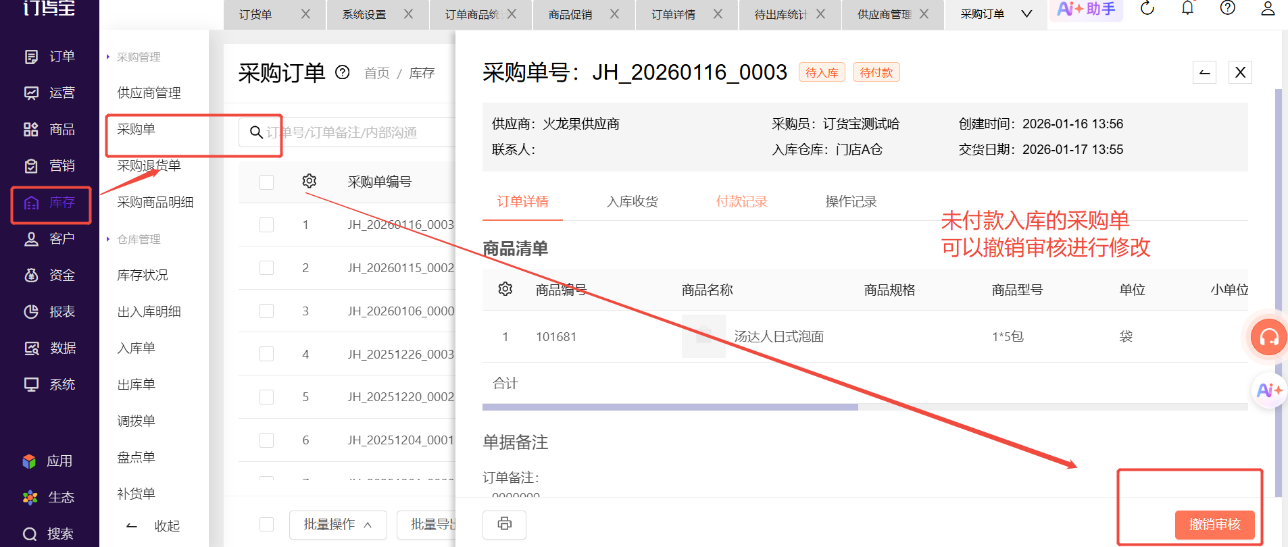This screenshot has width=1288, height=547.
Task: Open the 运营 sidebar module
Action: [49, 93]
